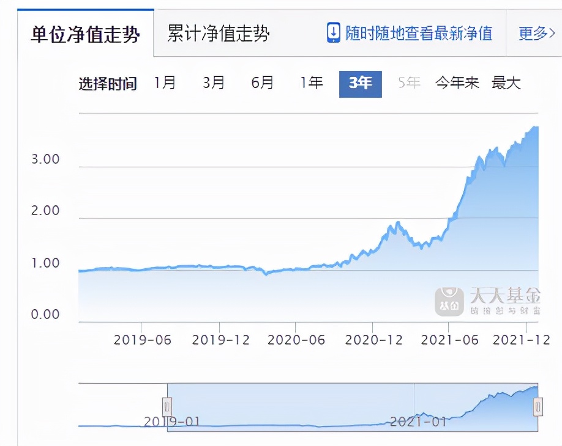The image size is (562, 446).
Task: Switch to the 6月 time range
Action: pos(261,84)
